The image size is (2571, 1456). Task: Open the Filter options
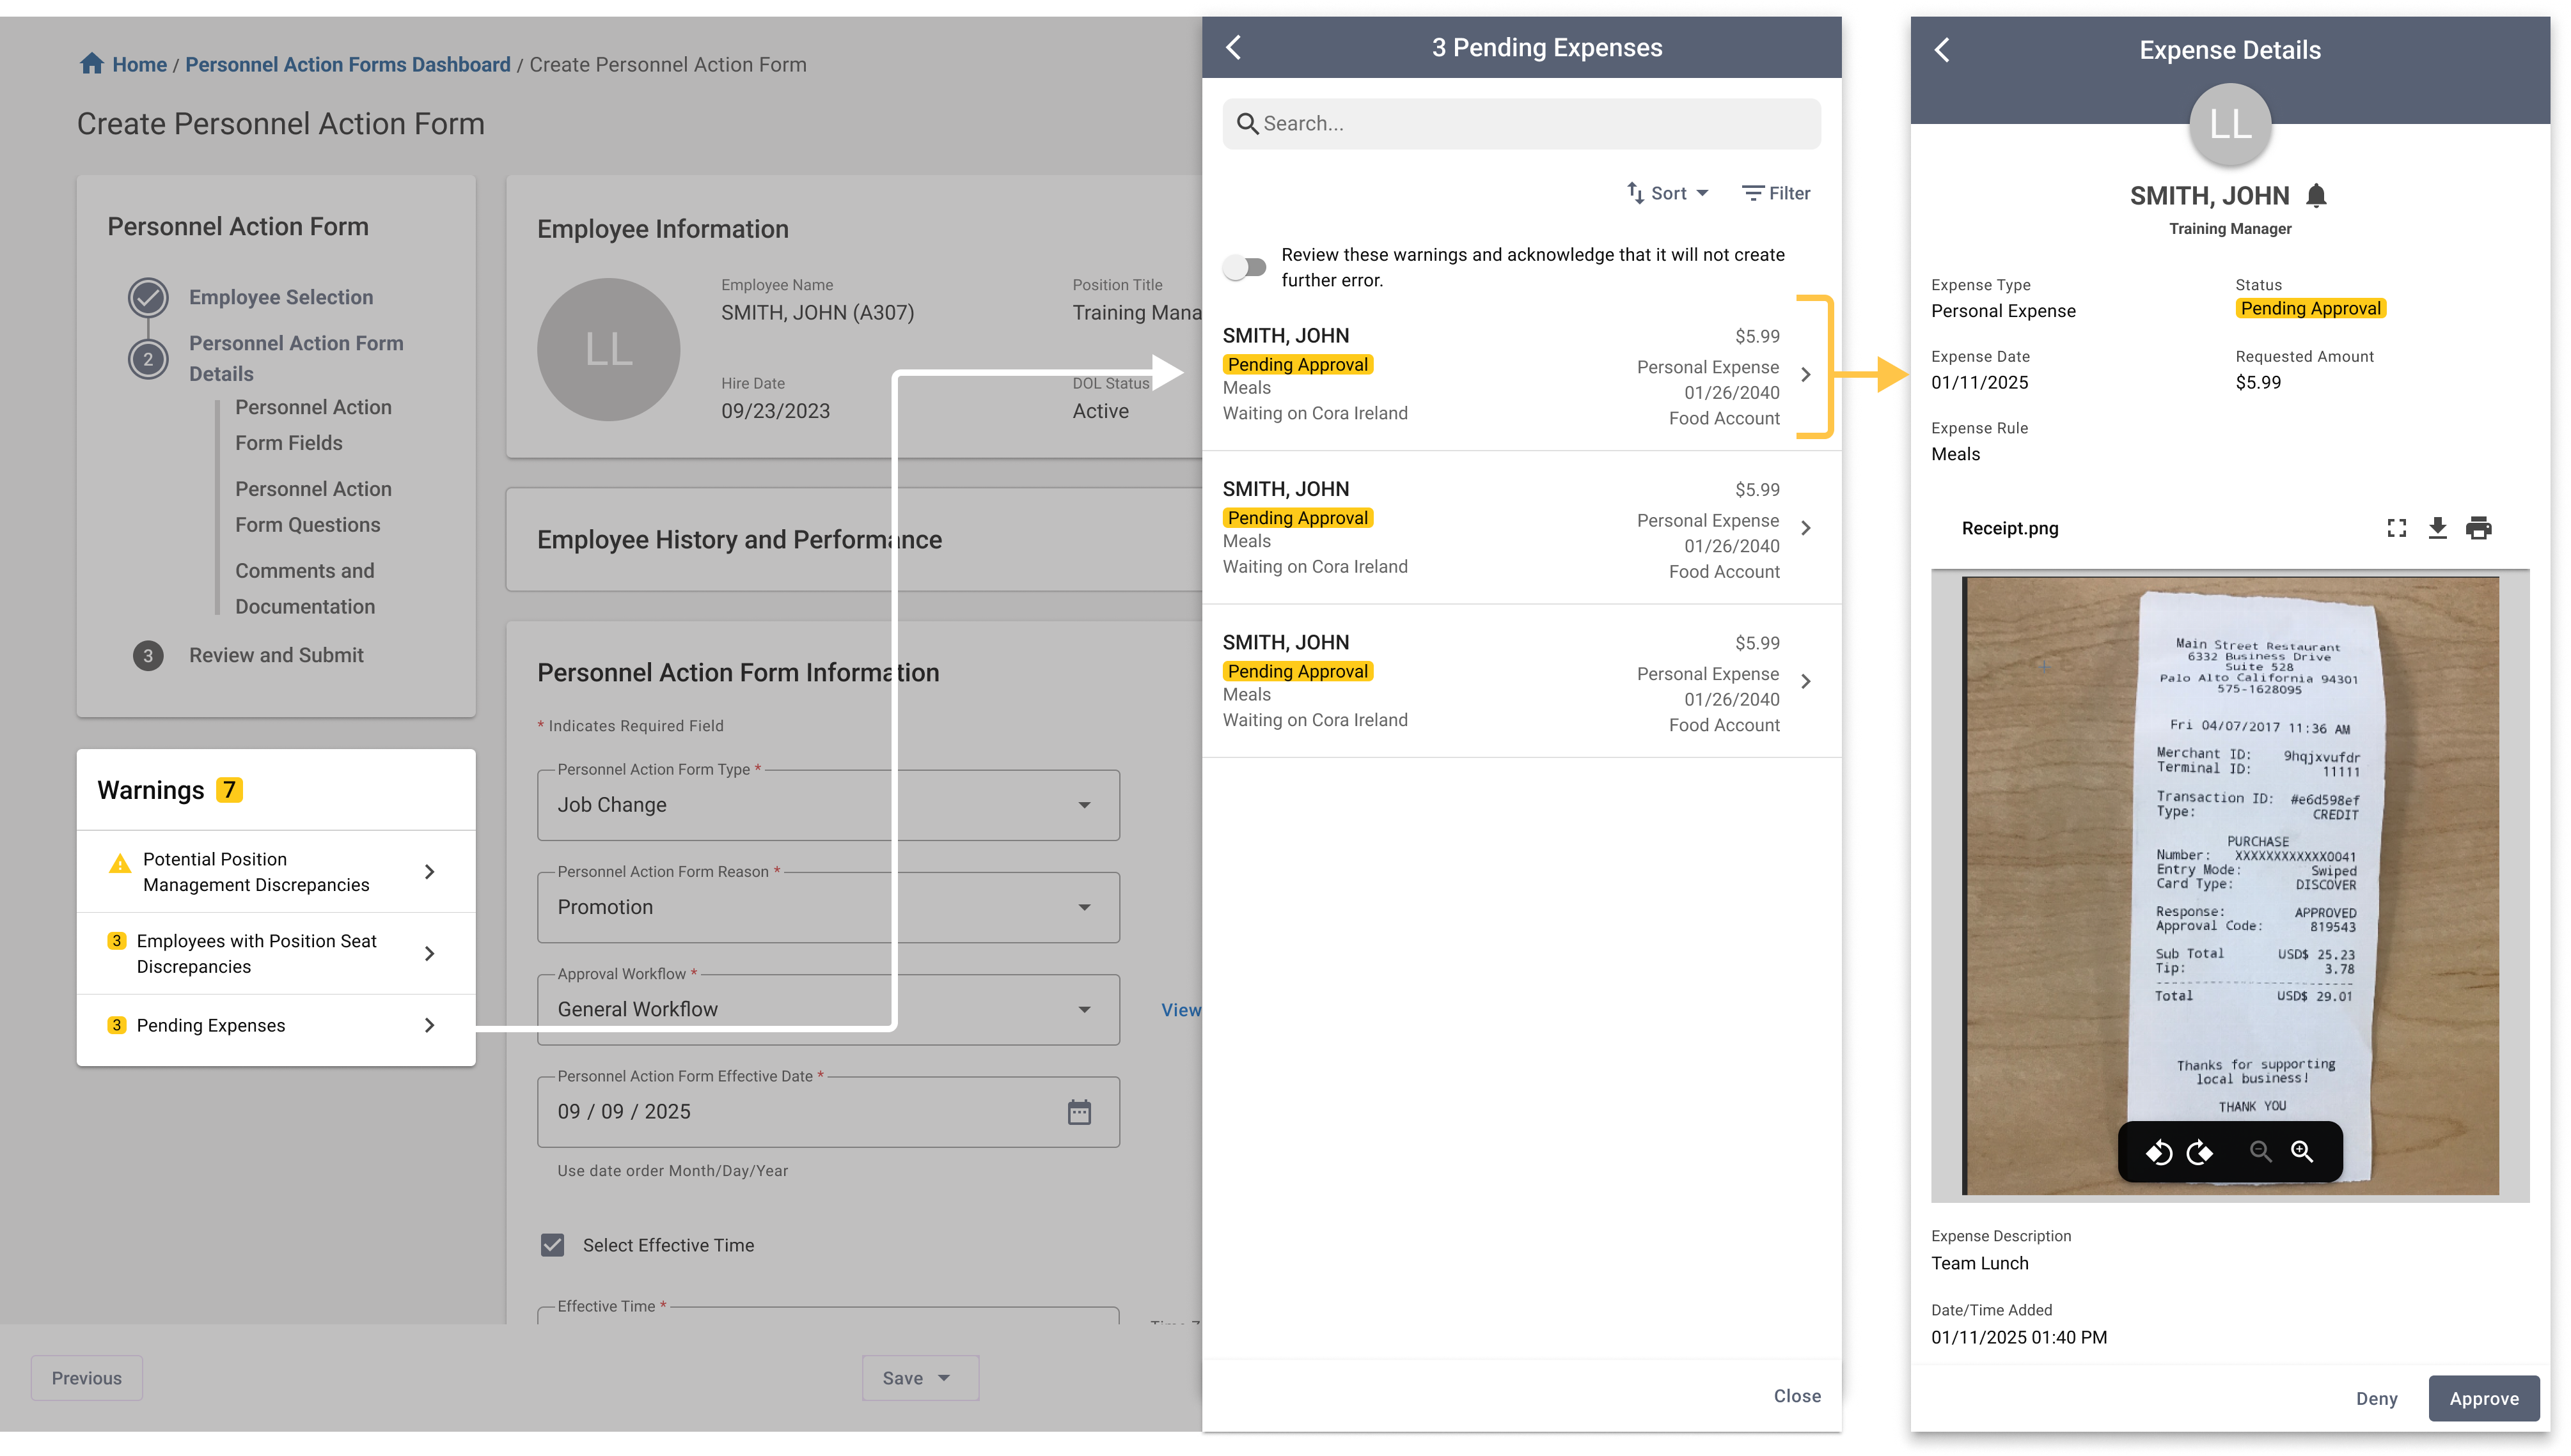click(x=1775, y=193)
